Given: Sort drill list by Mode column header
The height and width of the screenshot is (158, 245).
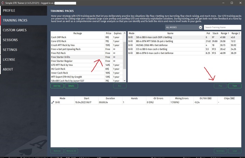Looking at the screenshot, I should pos(132,33).
